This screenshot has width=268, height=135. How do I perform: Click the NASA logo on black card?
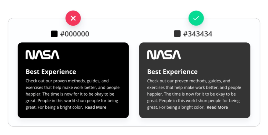(x=42, y=55)
